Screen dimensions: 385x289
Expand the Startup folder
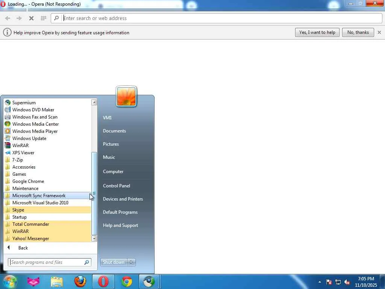pos(47,217)
